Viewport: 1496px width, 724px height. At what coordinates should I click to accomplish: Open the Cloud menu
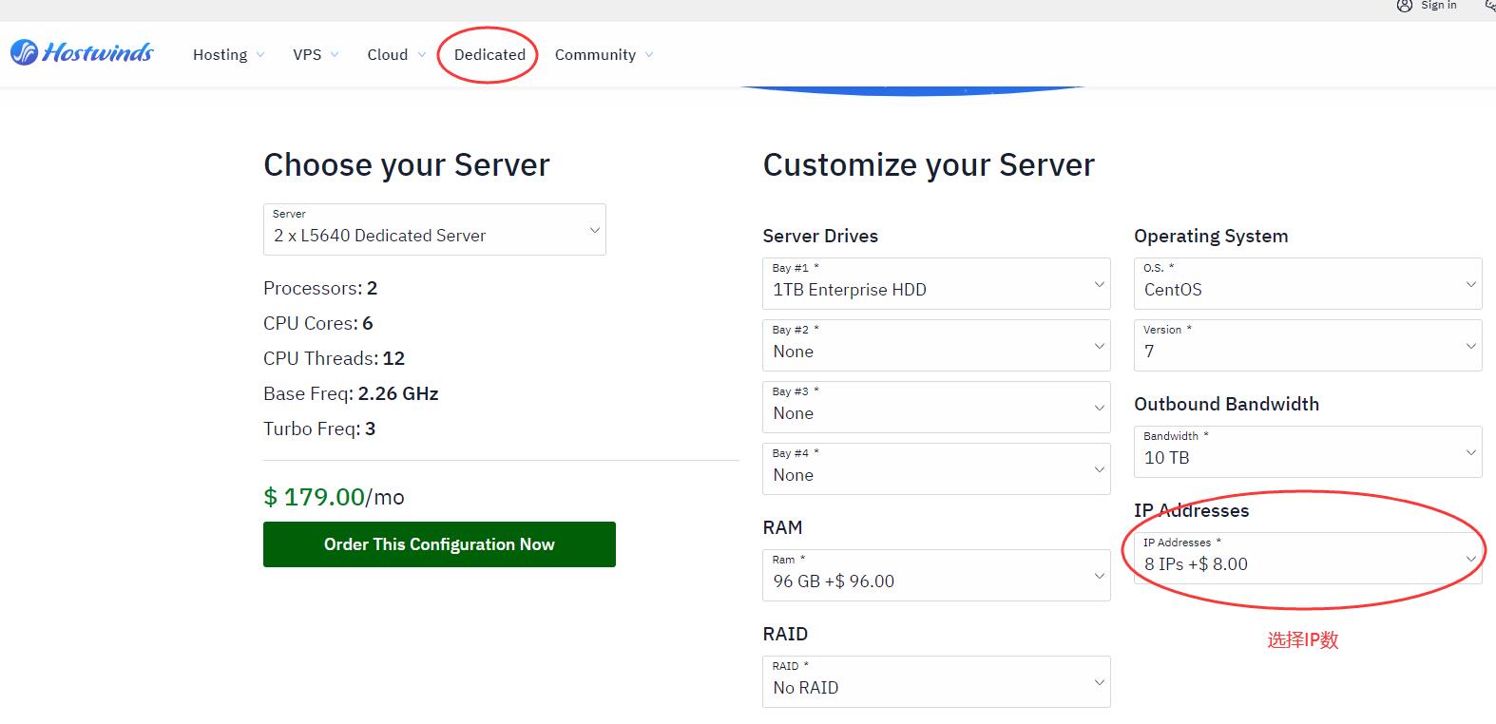pos(387,55)
